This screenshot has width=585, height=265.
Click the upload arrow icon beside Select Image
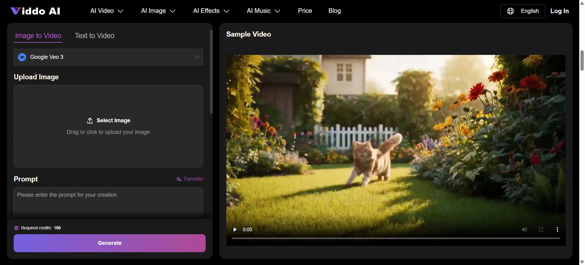90,120
